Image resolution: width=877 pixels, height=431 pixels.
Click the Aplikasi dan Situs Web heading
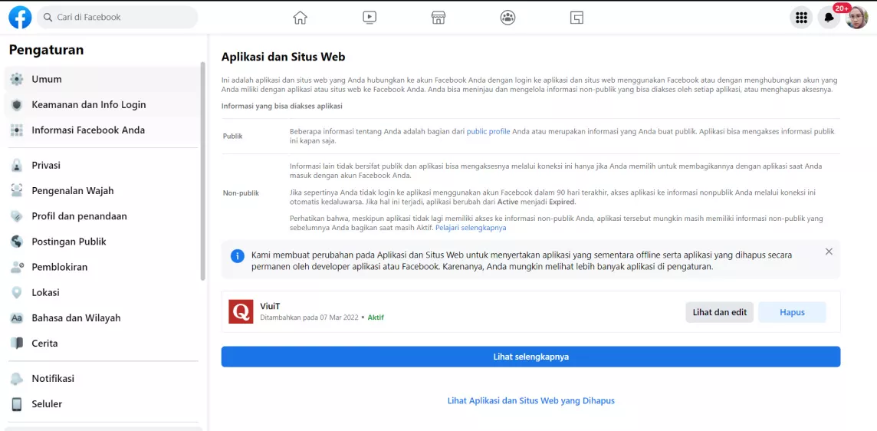coord(284,57)
